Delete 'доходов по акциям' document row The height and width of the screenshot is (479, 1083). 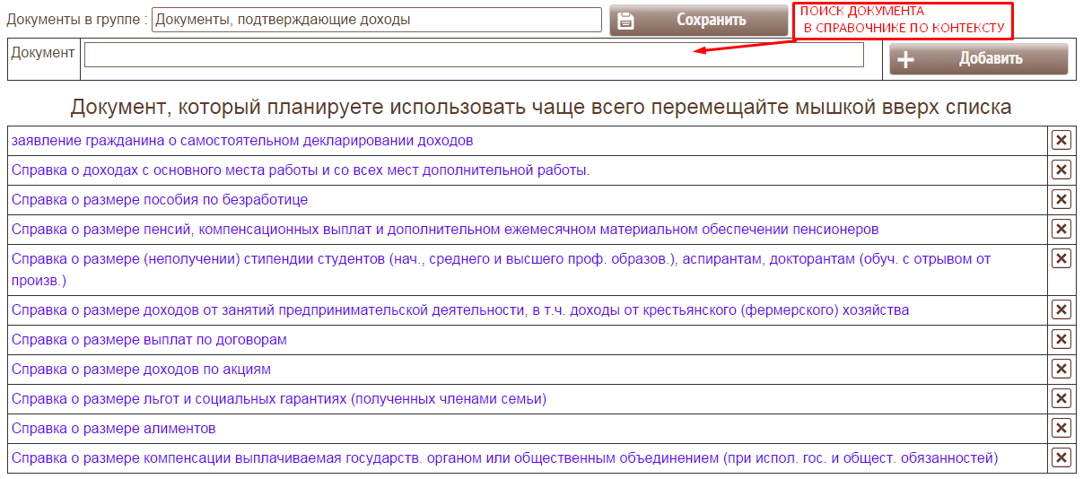pyautogui.click(x=1061, y=370)
